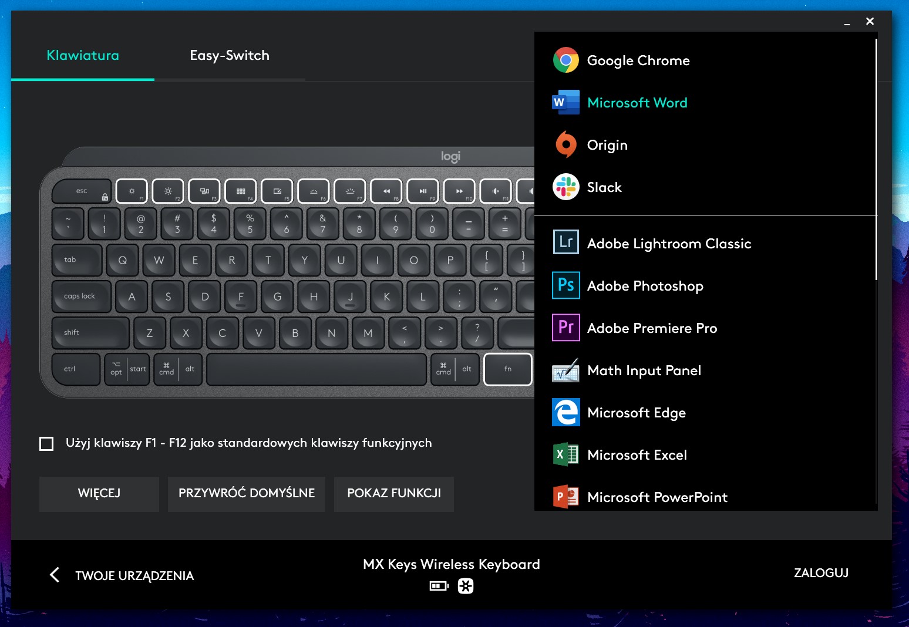This screenshot has width=909, height=627.
Task: Select the F3 task view key
Action: (x=204, y=191)
